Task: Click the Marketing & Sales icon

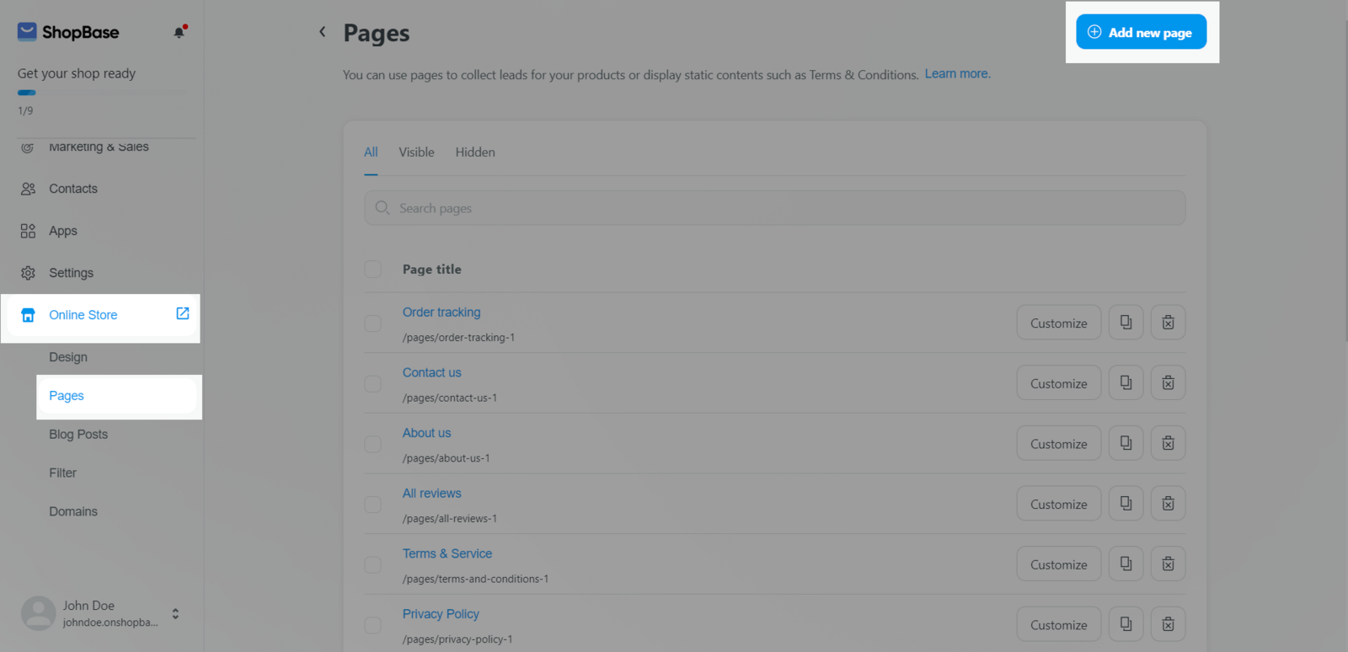Action: pos(28,147)
